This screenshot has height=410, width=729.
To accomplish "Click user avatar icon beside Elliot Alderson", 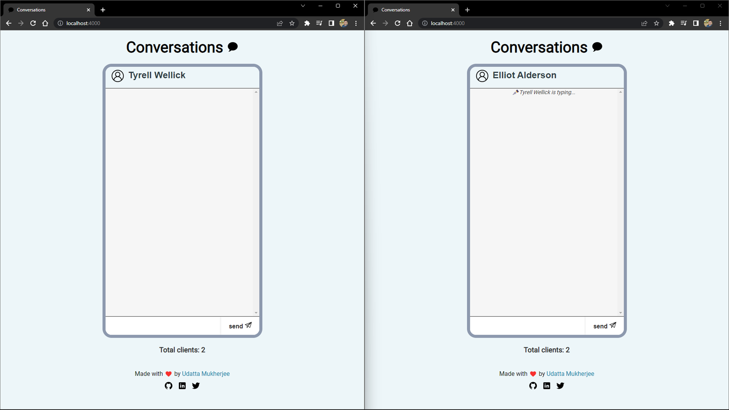I will click(x=482, y=76).
